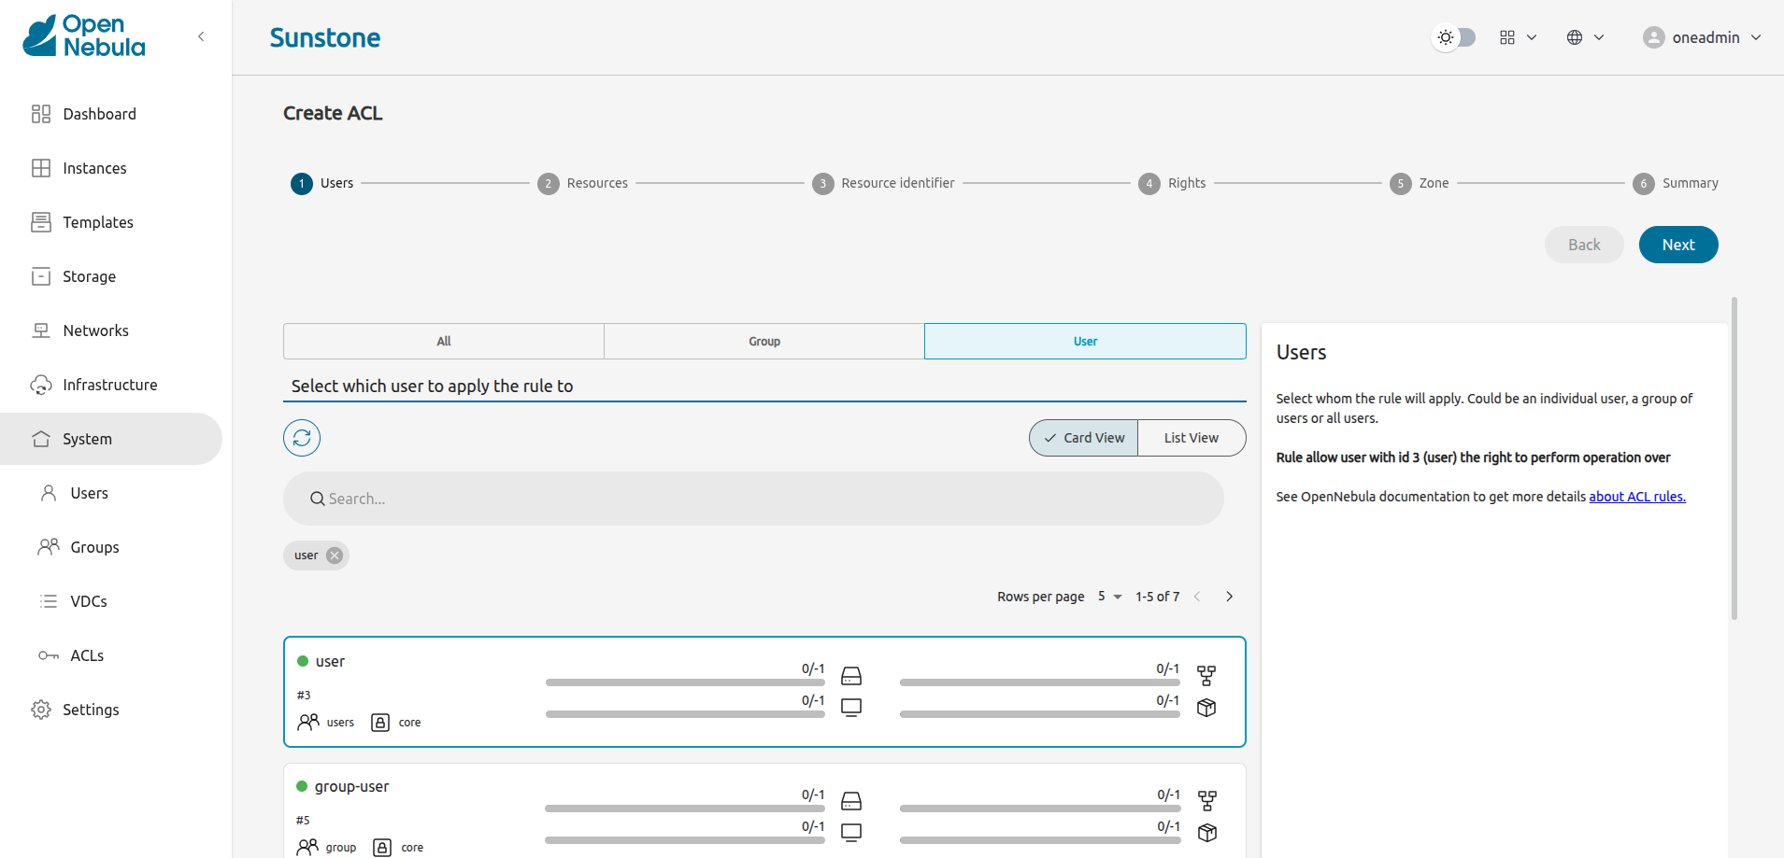This screenshot has height=858, width=1784.
Task: Select the ACLs key icon in sidebar
Action: (48, 655)
